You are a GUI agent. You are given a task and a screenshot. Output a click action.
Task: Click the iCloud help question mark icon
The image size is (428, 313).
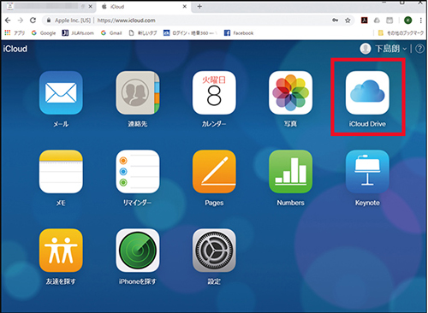(419, 49)
